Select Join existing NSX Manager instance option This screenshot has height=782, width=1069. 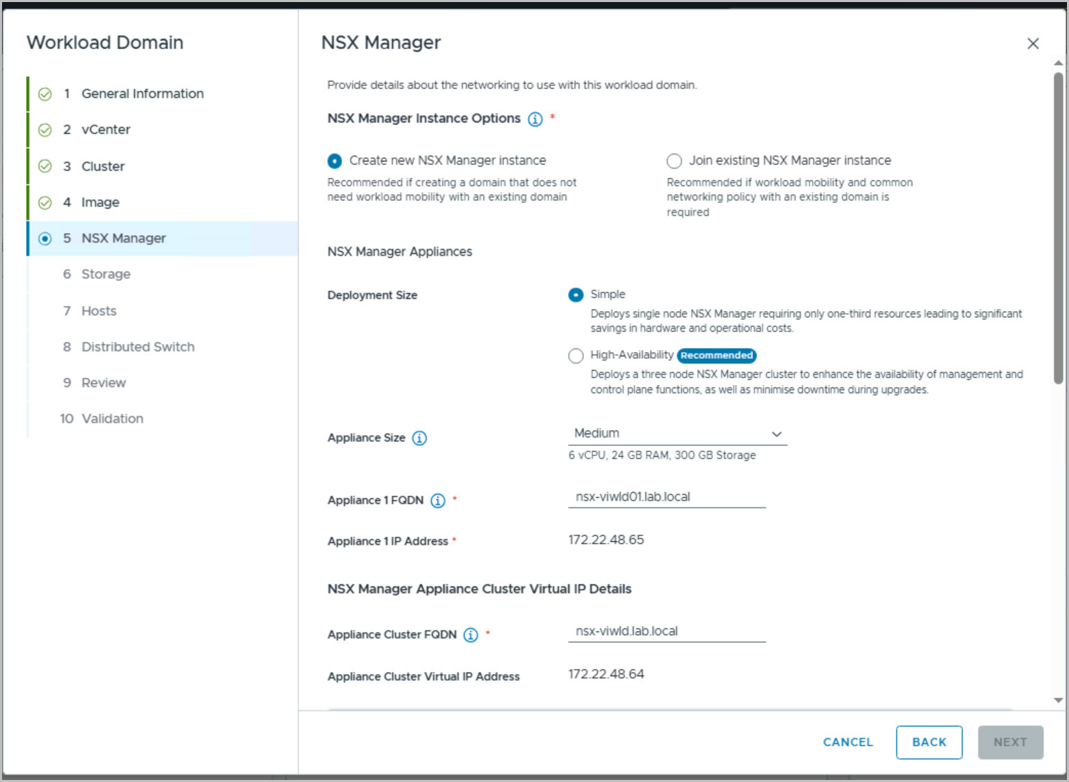(674, 161)
